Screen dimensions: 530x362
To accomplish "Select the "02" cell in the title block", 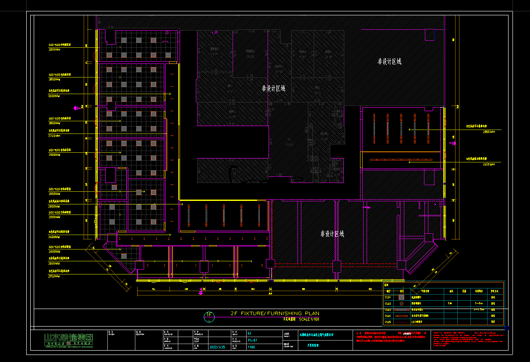I will click(x=250, y=333).
